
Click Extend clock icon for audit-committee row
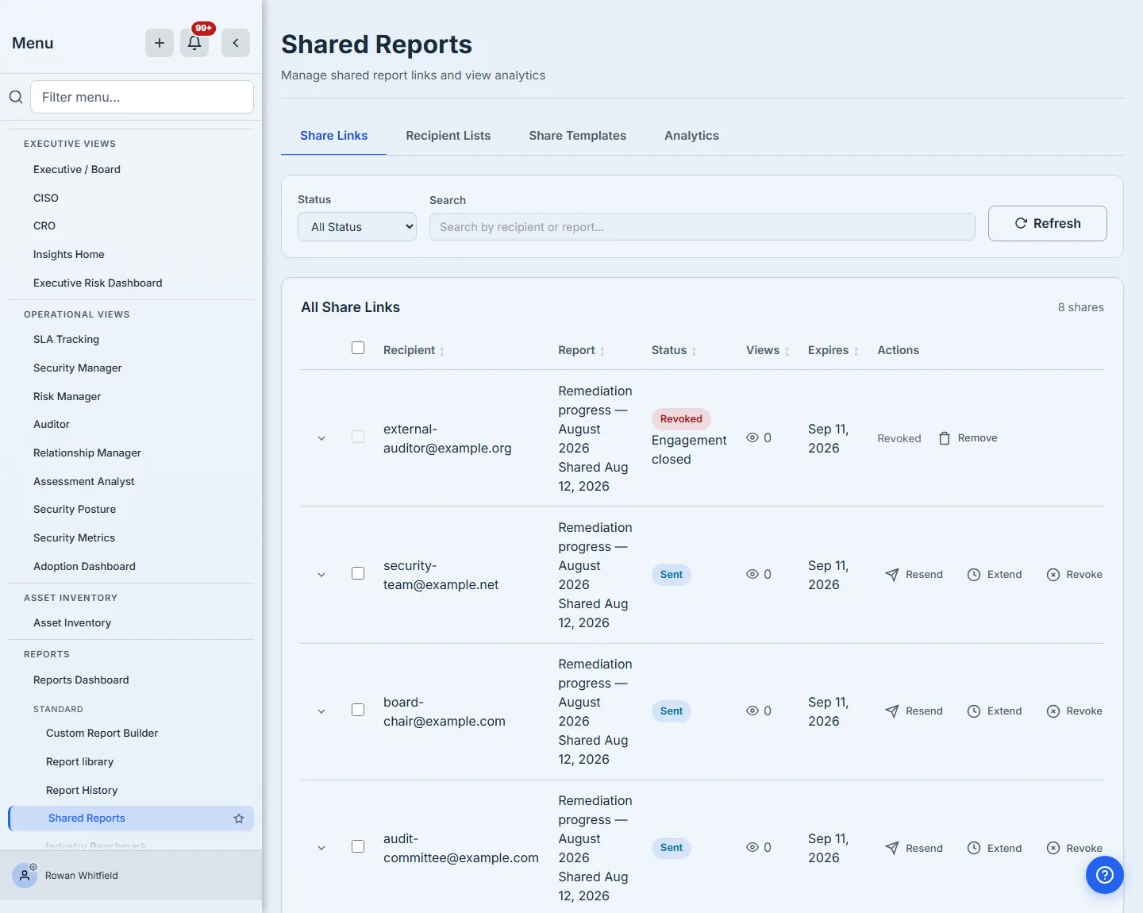(974, 848)
